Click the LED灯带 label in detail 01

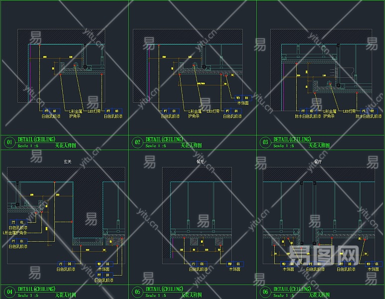pos(94,111)
